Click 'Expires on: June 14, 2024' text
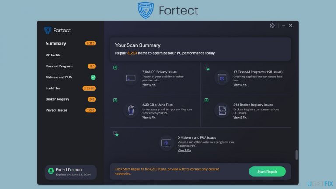336x189 pixels. click(x=73, y=175)
